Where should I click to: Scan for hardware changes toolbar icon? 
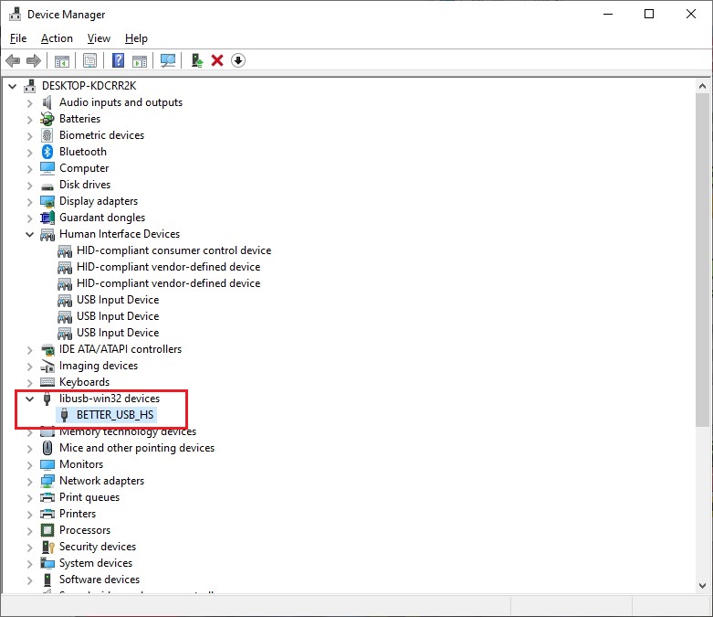168,60
